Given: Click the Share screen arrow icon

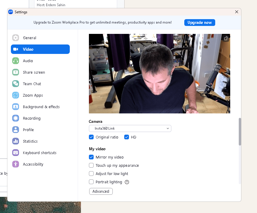Looking at the screenshot, I should point(16,72).
